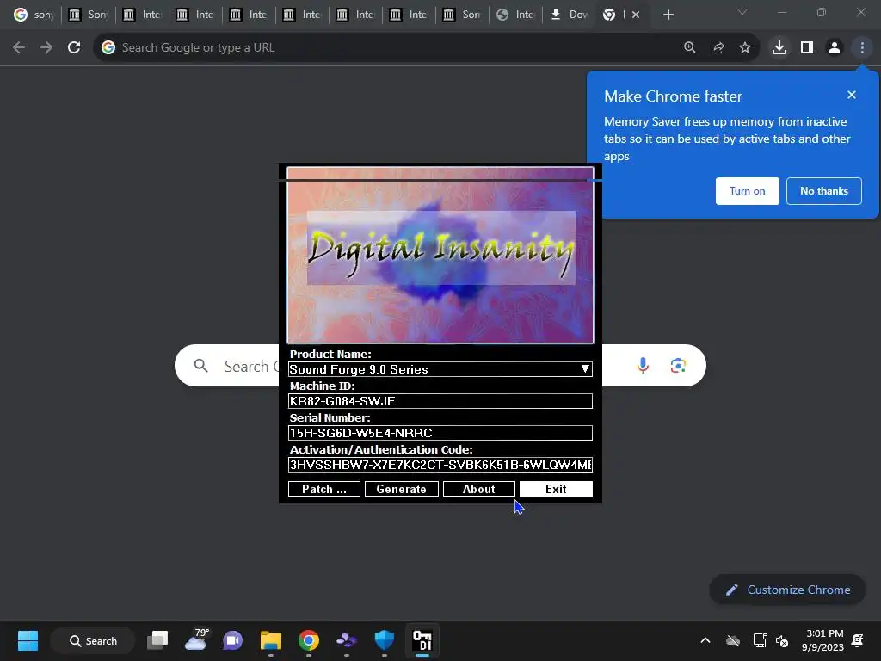881x661 pixels.
Task: Switch to the globe-icon 'Inte' tab
Action: click(516, 15)
